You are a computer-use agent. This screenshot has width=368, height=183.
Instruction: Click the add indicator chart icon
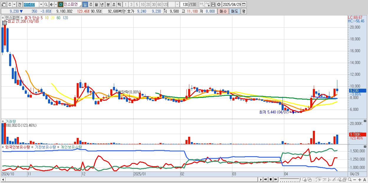click(x=202, y=4)
